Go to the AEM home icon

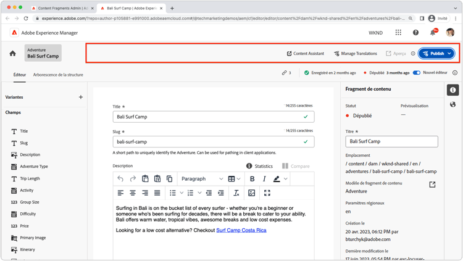pyautogui.click(x=12, y=54)
